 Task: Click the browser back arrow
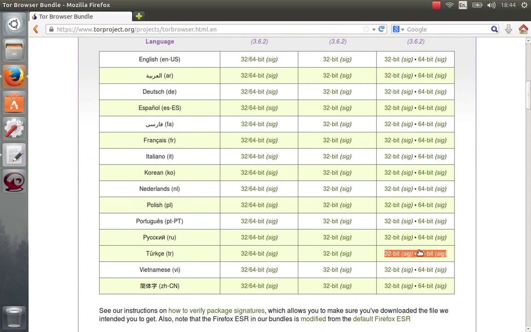pyautogui.click(x=36, y=29)
